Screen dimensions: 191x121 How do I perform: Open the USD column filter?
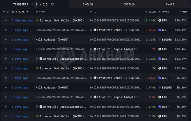click(180, 12)
